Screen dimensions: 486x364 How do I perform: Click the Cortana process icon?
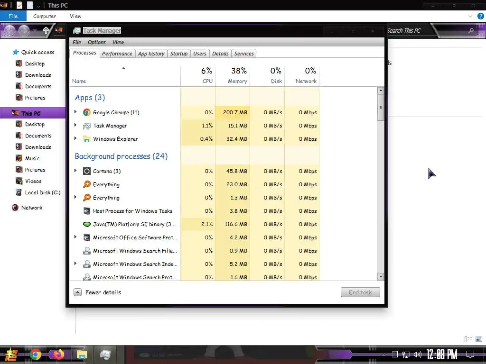pos(87,171)
